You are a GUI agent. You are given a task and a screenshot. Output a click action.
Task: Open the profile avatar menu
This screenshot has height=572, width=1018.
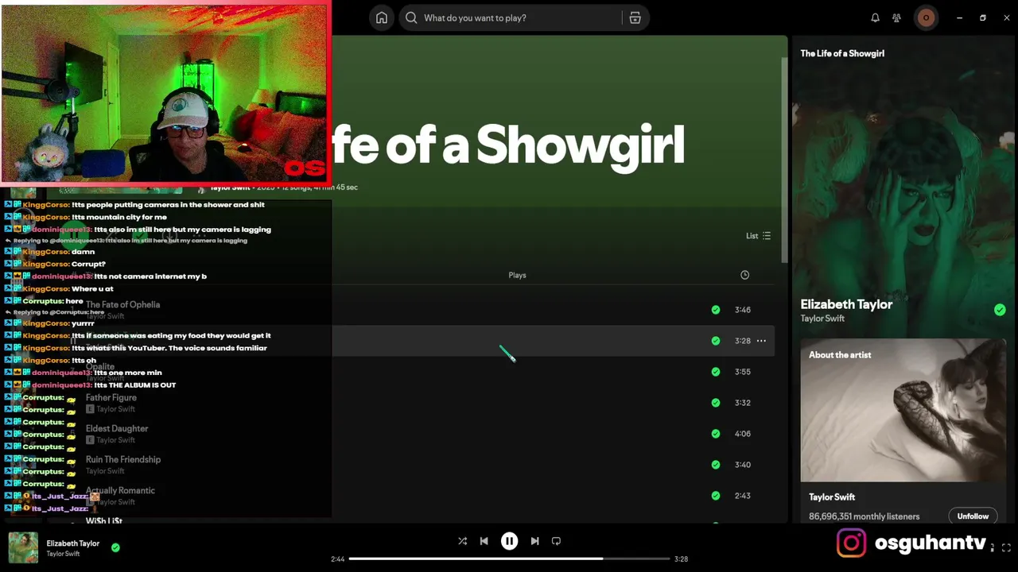[926, 17]
